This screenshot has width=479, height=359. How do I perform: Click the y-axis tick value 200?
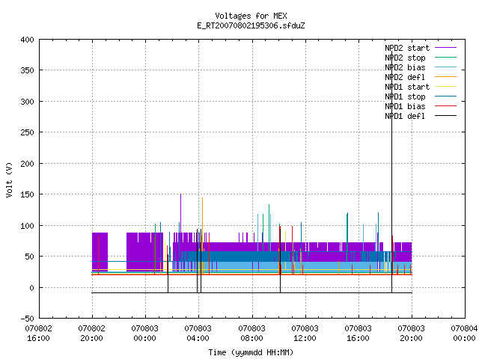[27, 164]
